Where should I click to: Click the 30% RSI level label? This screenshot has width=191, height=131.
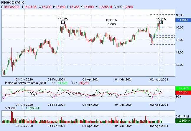pos(179,97)
